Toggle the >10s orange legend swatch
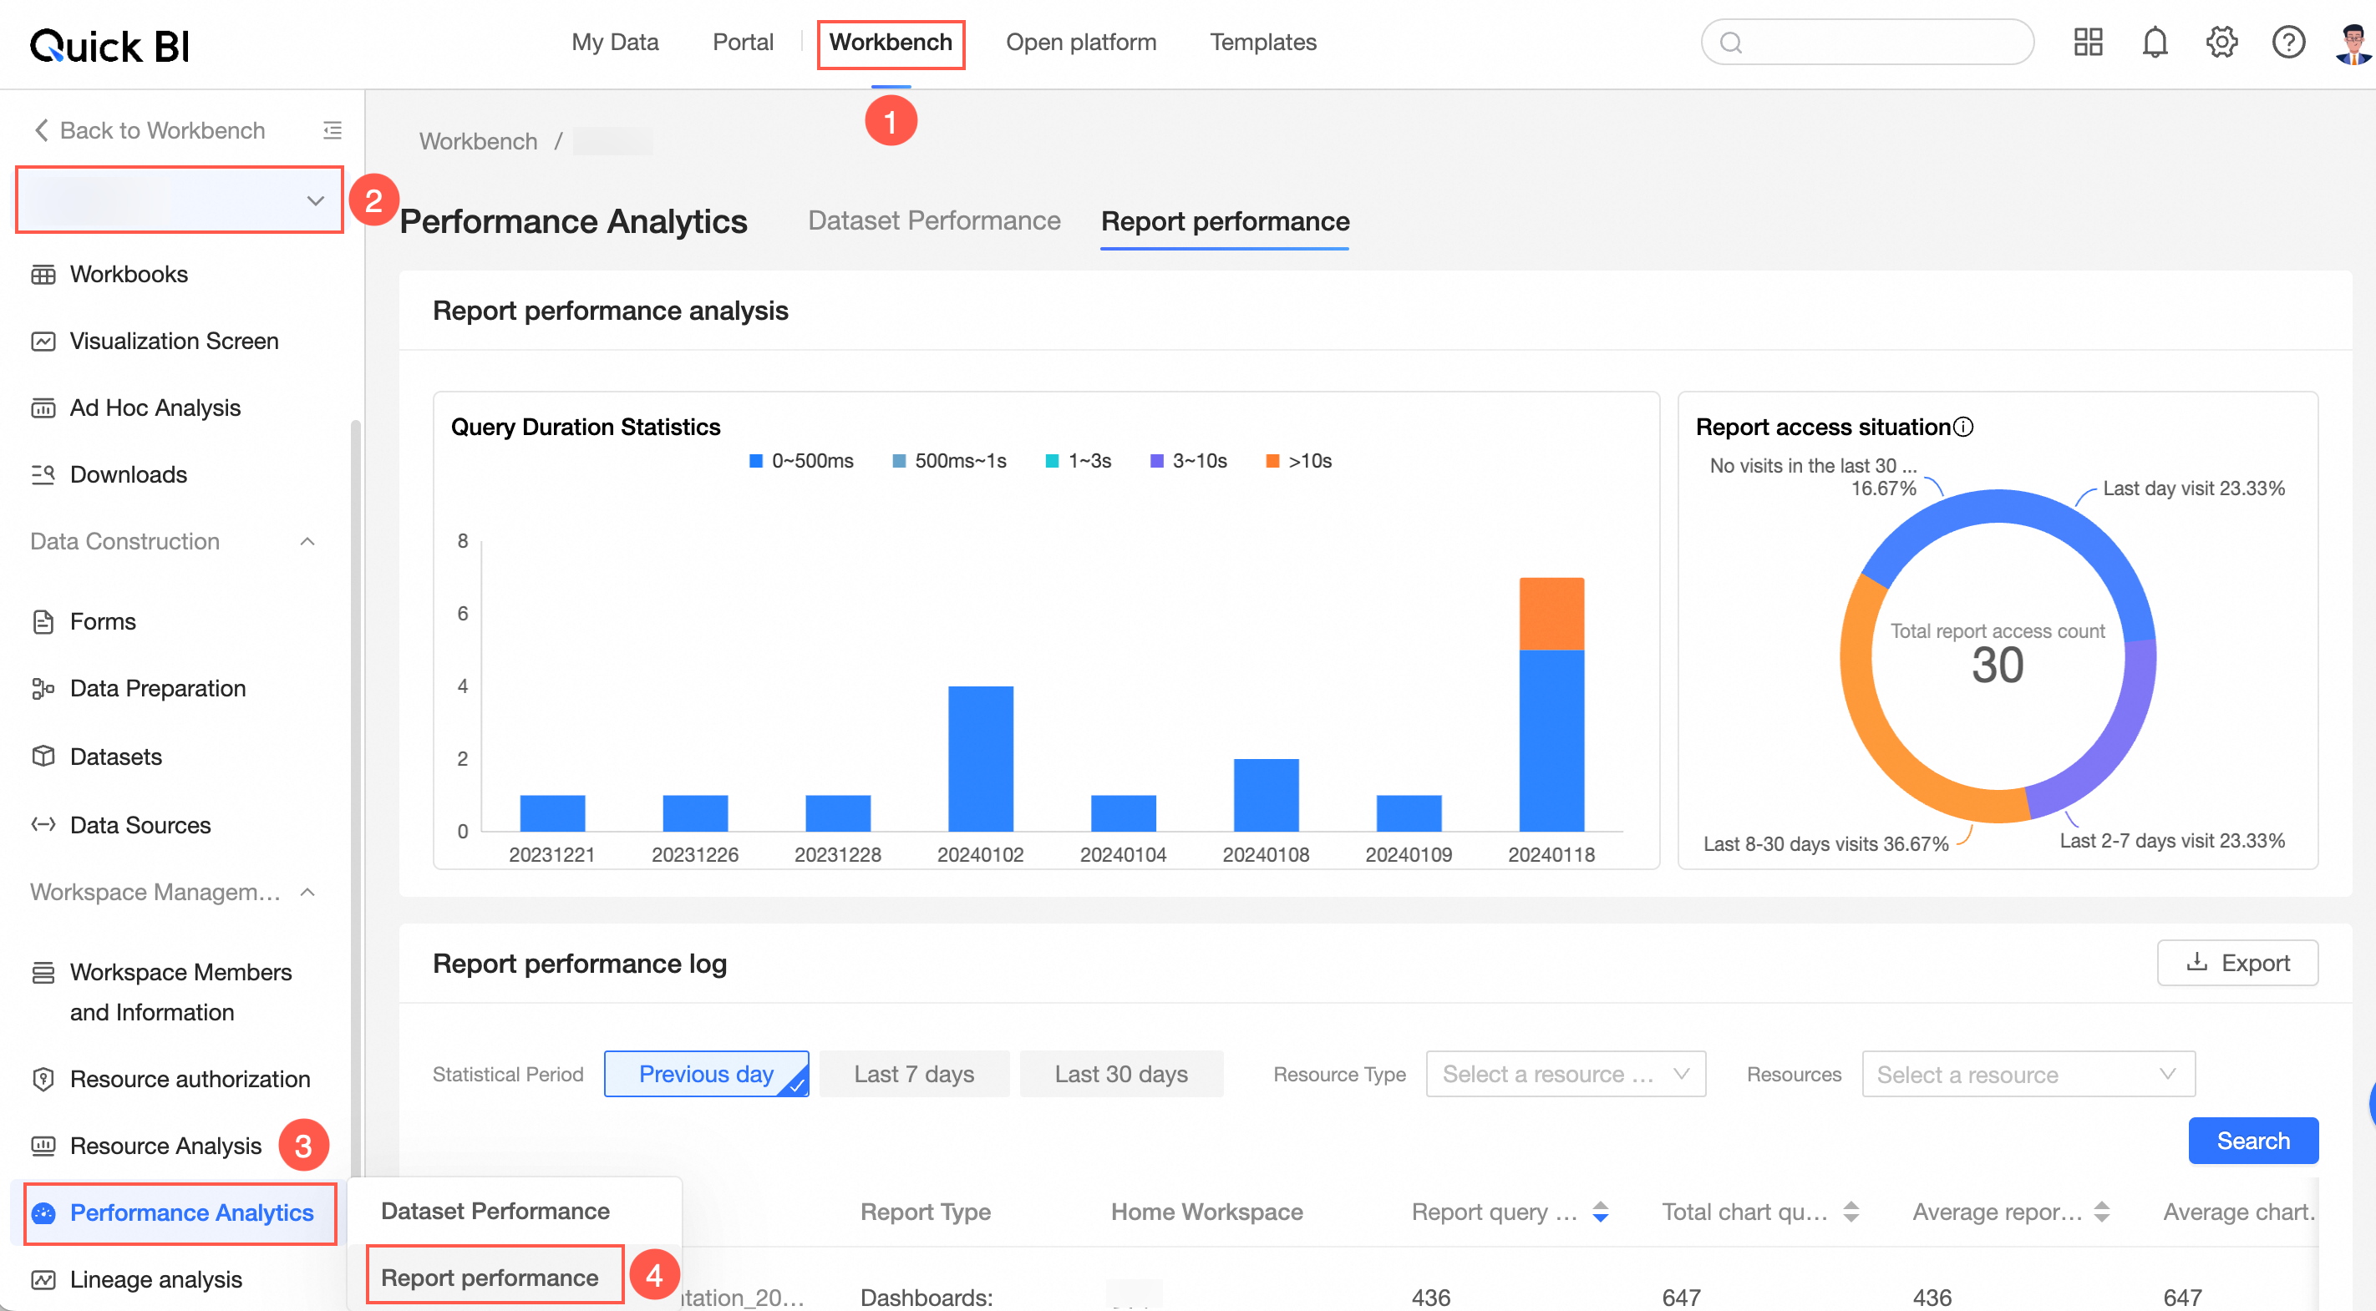This screenshot has height=1311, width=2376. point(1273,461)
